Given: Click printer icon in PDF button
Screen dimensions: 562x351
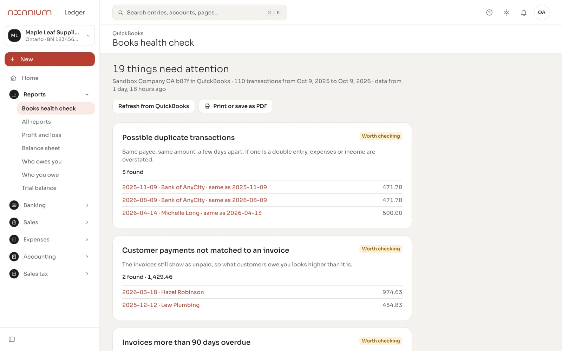Looking at the screenshot, I should pyautogui.click(x=207, y=106).
